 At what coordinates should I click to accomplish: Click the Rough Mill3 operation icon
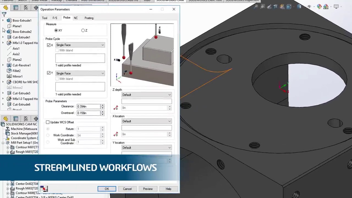12,188
